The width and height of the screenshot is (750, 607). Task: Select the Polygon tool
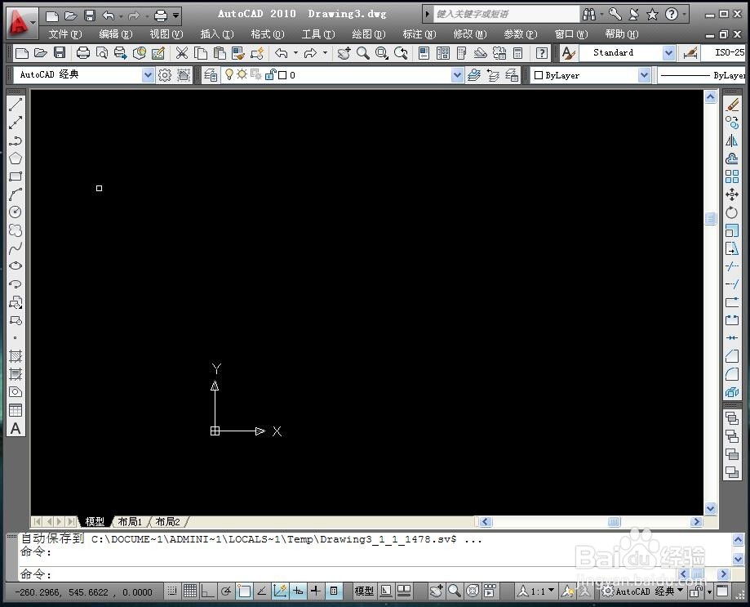pyautogui.click(x=16, y=158)
